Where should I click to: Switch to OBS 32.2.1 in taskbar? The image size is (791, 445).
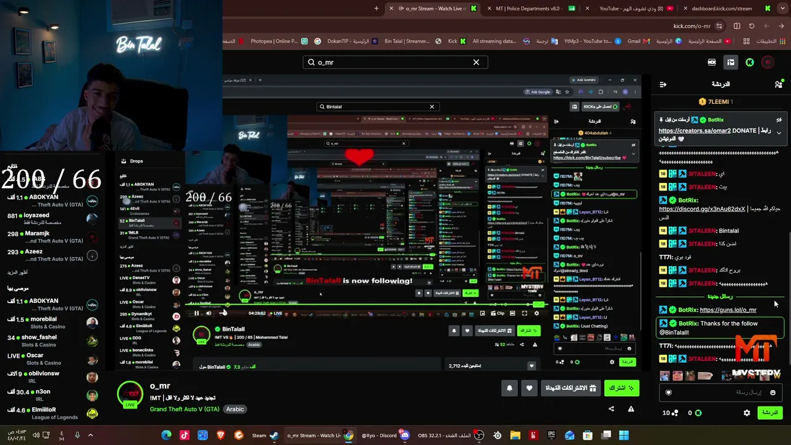point(452,435)
